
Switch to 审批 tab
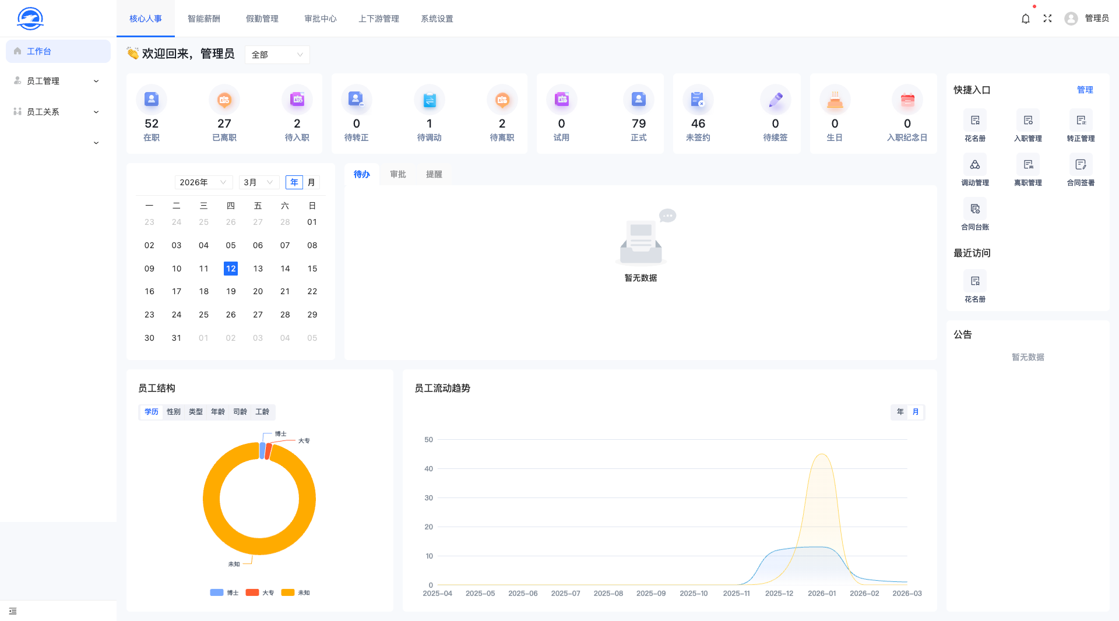pyautogui.click(x=398, y=174)
